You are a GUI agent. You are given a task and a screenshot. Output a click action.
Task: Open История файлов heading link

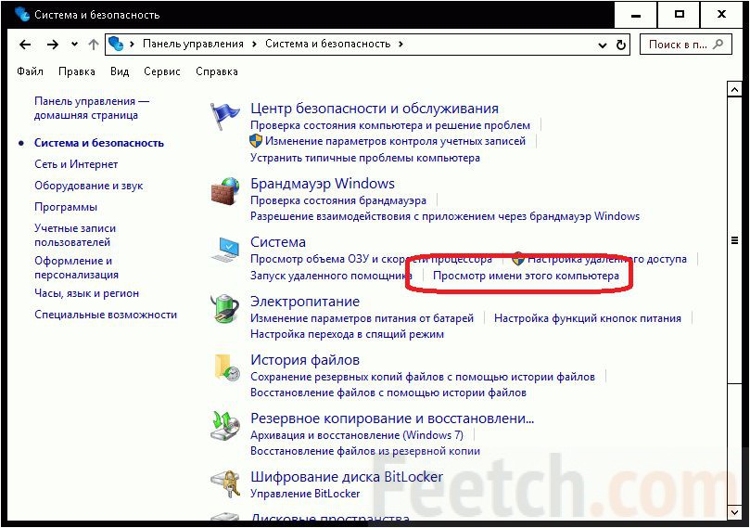[305, 359]
